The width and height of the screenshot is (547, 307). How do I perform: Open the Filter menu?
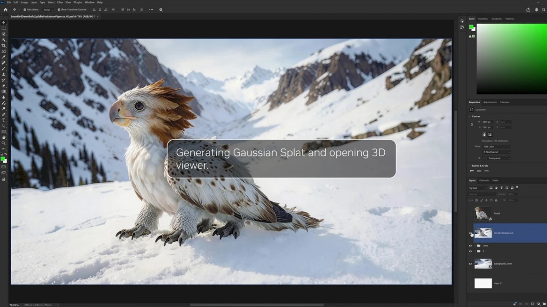(x=60, y=2)
